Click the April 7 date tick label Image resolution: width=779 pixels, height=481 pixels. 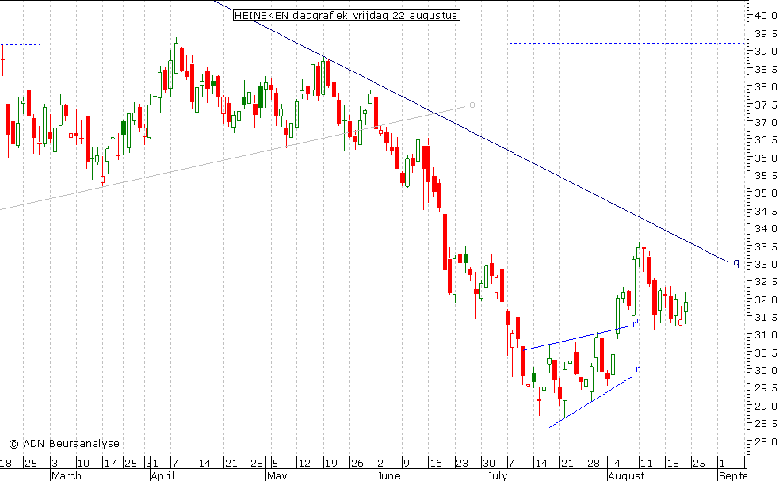[175, 464]
